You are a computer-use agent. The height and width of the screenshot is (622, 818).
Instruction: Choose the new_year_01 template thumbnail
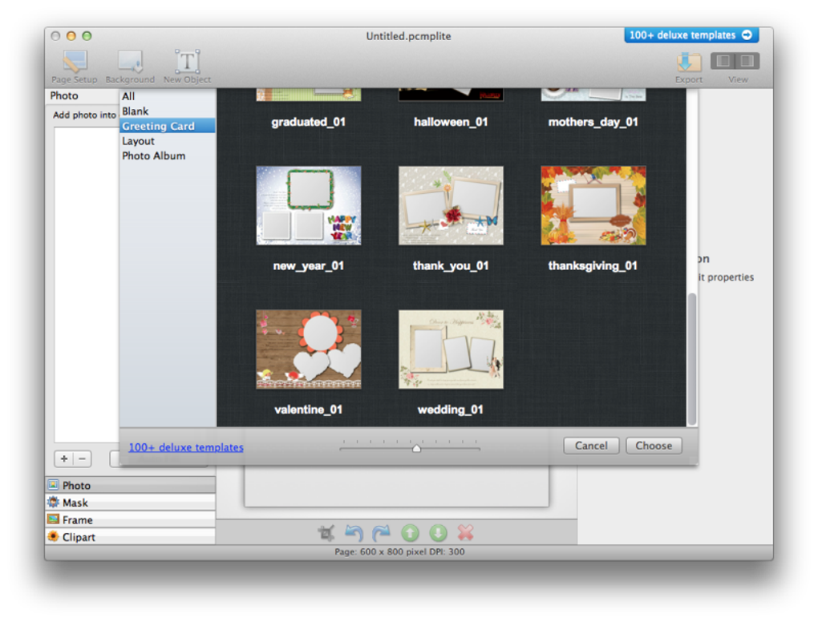(308, 205)
